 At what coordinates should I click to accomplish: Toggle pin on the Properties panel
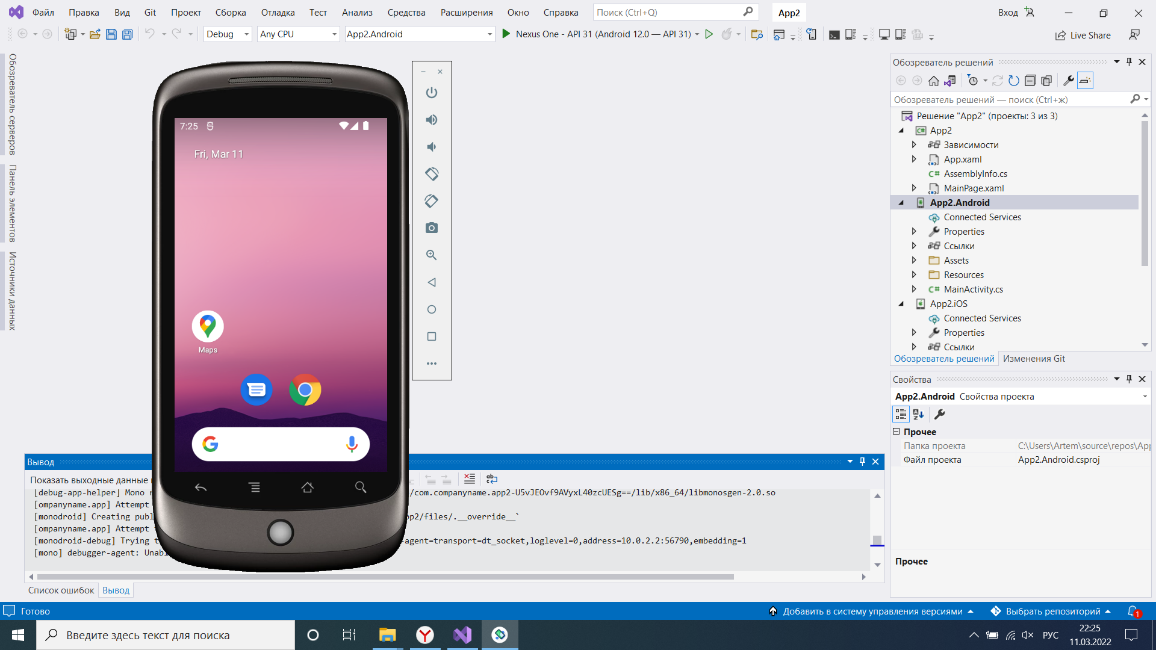pyautogui.click(x=1129, y=379)
